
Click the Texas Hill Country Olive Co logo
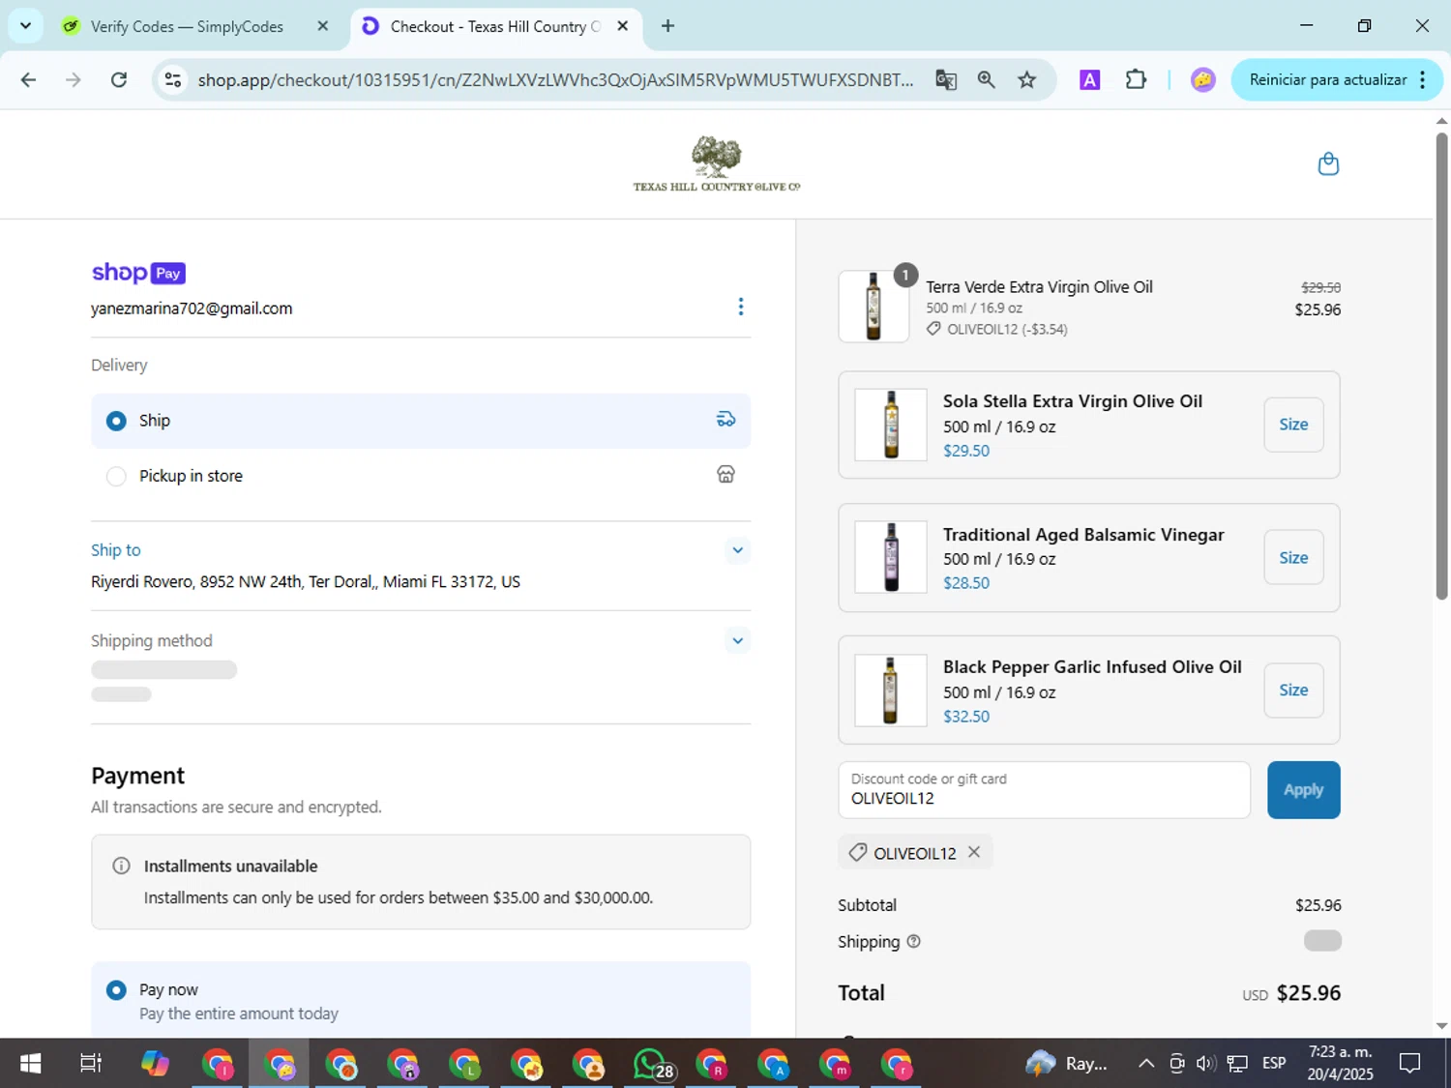point(717,163)
